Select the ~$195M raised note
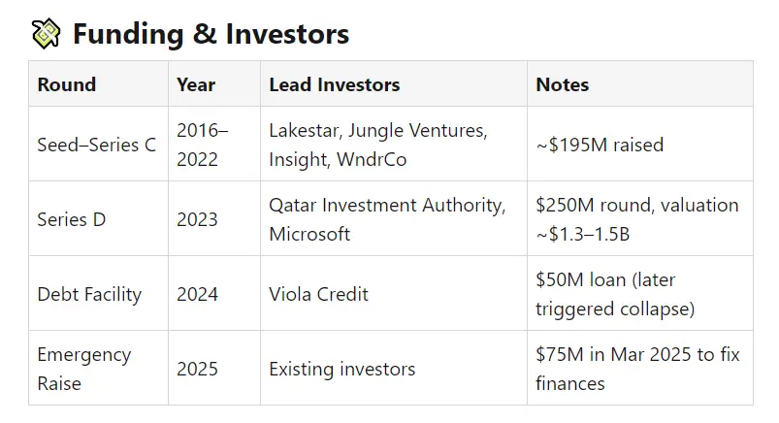This screenshot has width=779, height=423. pyautogui.click(x=600, y=145)
